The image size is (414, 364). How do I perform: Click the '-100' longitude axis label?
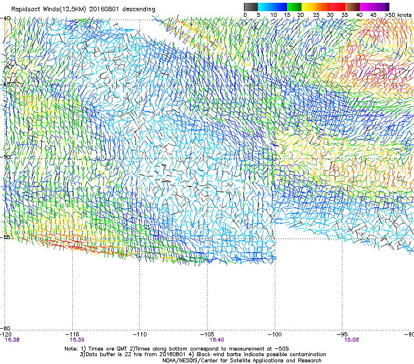point(275,334)
